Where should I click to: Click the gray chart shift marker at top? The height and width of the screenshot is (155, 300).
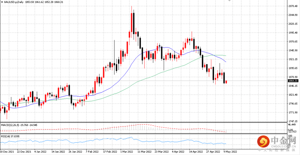pos(229,1)
